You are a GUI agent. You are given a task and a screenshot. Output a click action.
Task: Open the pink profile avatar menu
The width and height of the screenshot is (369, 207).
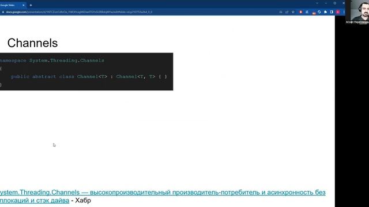pyautogui.click(x=338, y=12)
